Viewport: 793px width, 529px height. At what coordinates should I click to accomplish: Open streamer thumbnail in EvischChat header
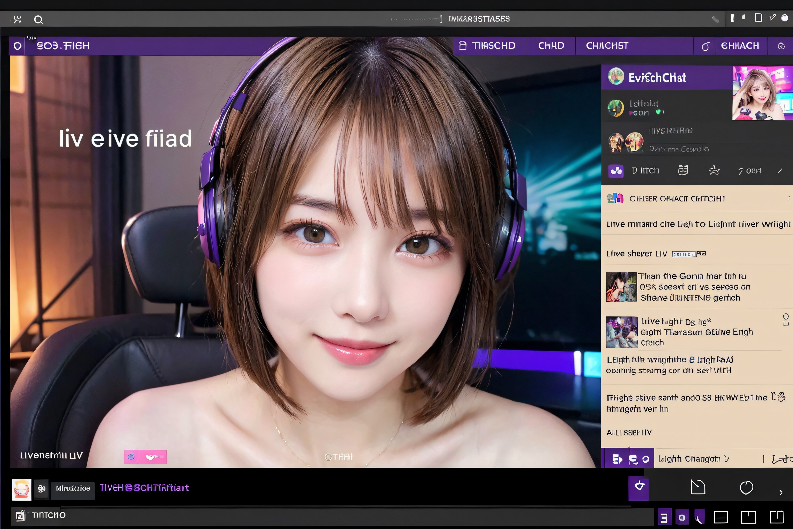(x=762, y=93)
